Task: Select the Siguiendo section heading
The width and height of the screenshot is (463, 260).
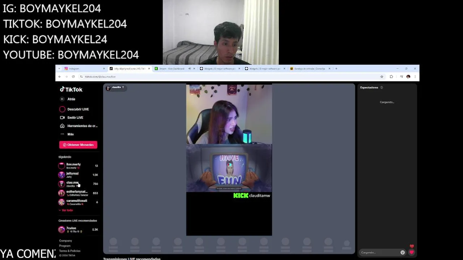Action: click(65, 157)
